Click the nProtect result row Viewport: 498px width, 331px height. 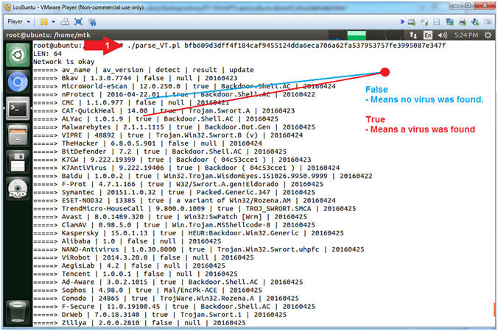click(175, 94)
